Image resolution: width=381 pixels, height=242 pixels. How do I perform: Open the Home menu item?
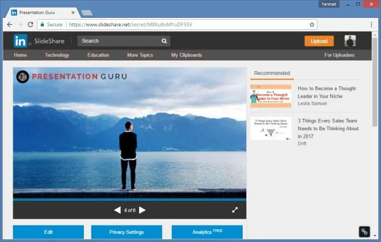point(20,55)
